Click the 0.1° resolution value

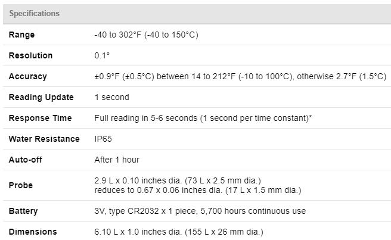[x=102, y=55]
